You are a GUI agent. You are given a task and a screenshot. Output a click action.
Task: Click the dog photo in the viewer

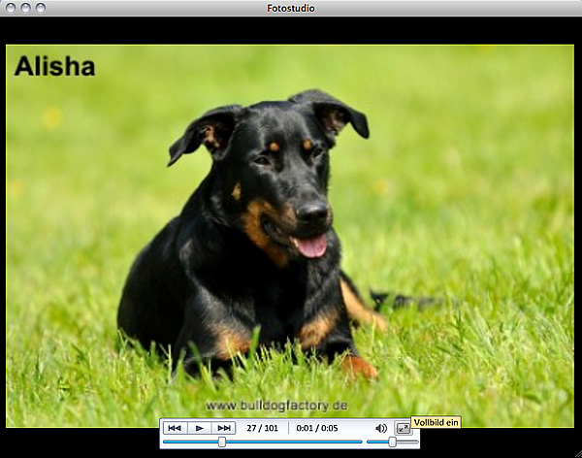[289, 236]
